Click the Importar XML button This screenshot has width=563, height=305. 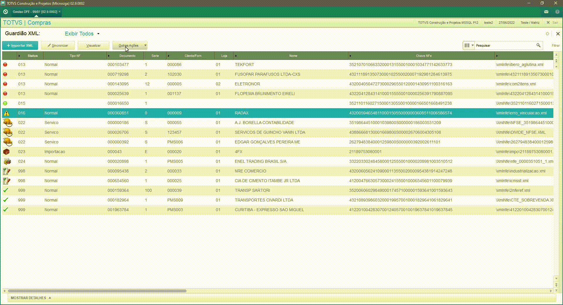click(x=20, y=45)
